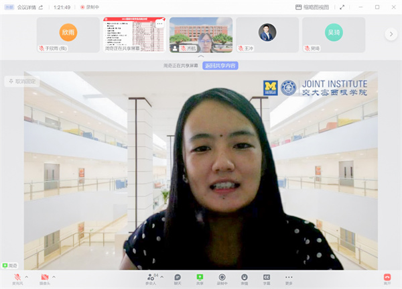Screen dimensions: 402x289
Task: Click the unpin button above the video
Action: point(23,81)
